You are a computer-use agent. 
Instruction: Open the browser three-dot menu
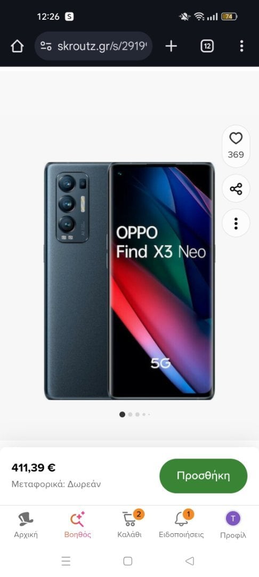(x=241, y=46)
